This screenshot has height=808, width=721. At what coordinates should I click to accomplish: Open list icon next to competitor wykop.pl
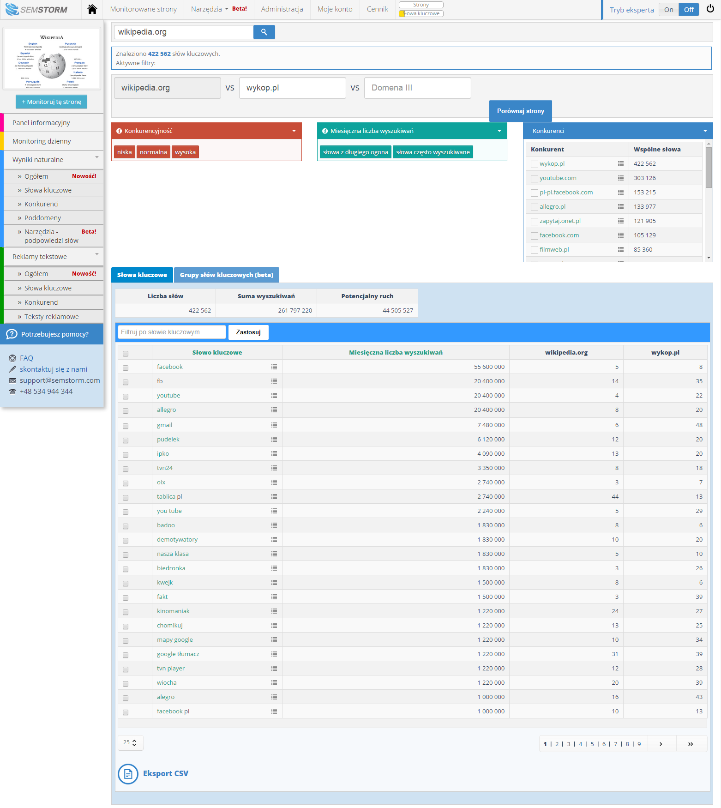pos(621,163)
